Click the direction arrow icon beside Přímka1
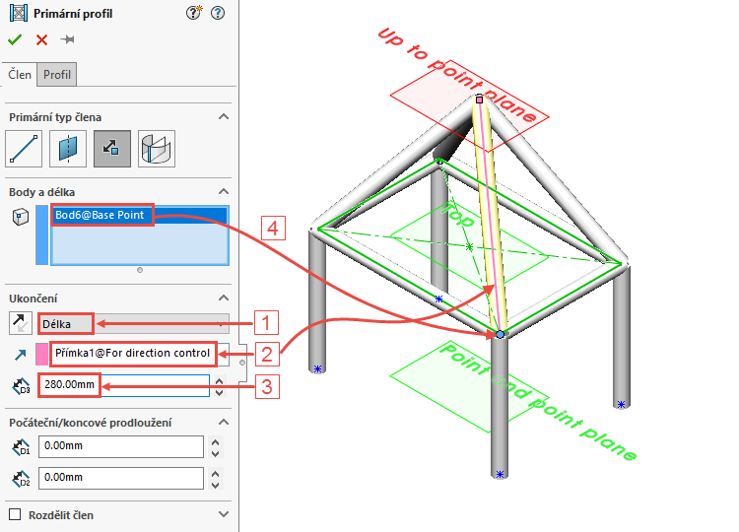 (x=21, y=355)
